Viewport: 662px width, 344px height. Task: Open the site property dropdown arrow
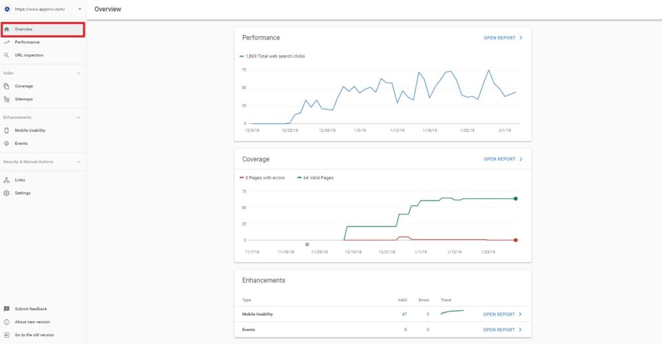pyautogui.click(x=80, y=9)
